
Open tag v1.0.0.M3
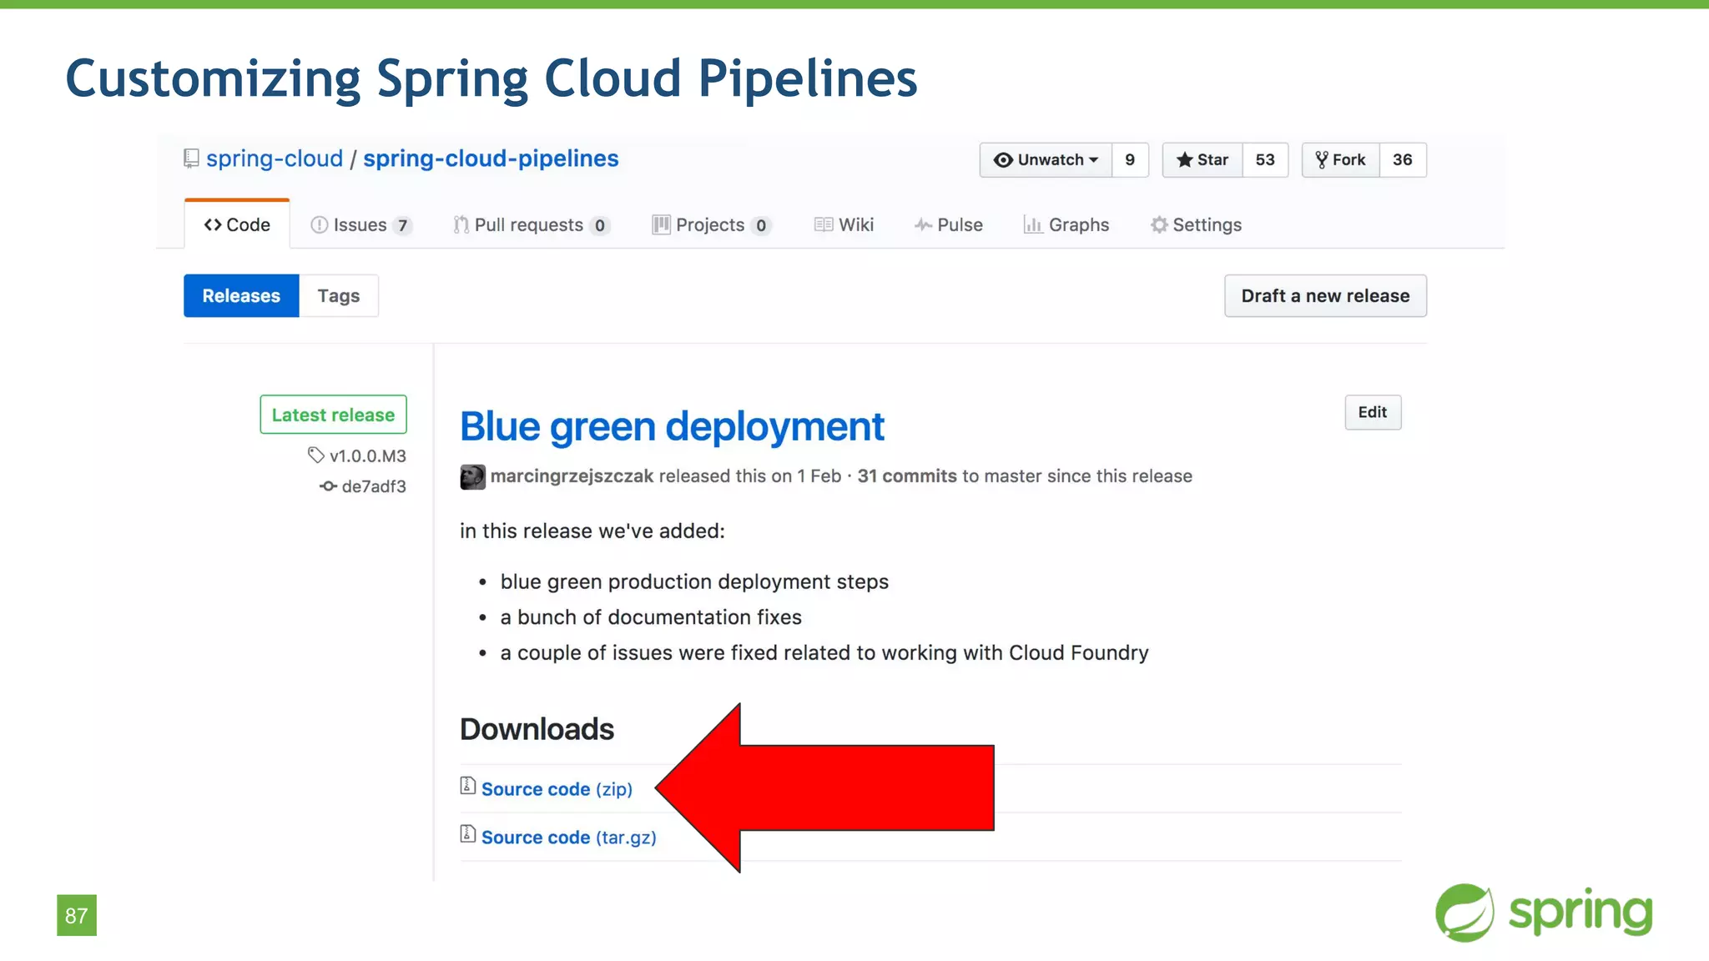(367, 456)
